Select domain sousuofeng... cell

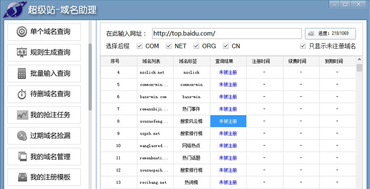pos(155,121)
